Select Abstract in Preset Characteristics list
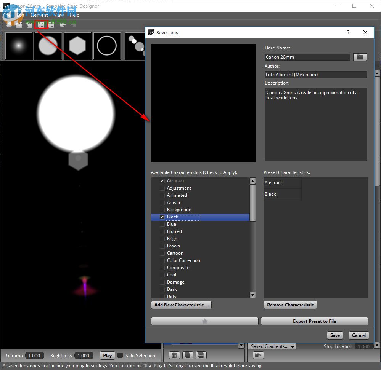 [x=282, y=183]
